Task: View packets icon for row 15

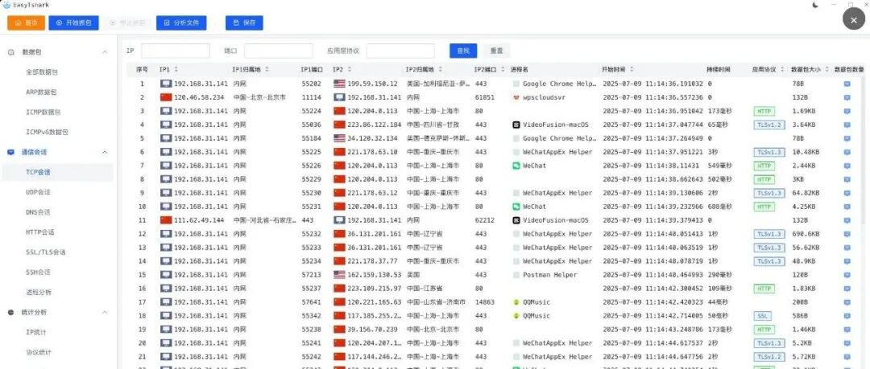Action: tap(847, 275)
